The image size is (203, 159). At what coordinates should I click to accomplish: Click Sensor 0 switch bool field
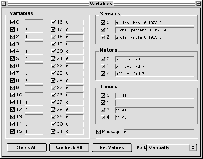point(154,23)
